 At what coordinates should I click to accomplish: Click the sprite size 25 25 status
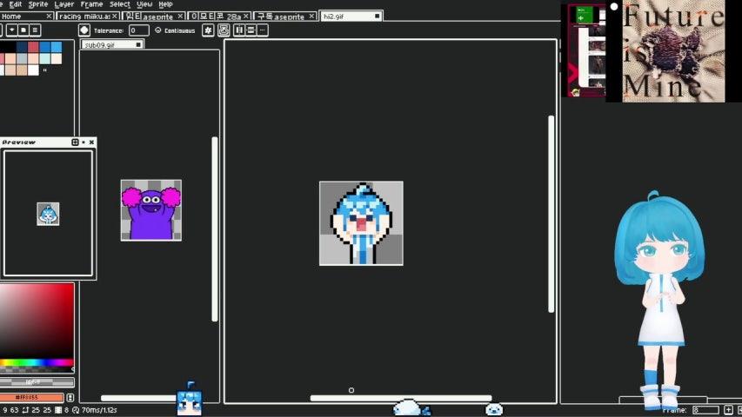pyautogui.click(x=37, y=410)
